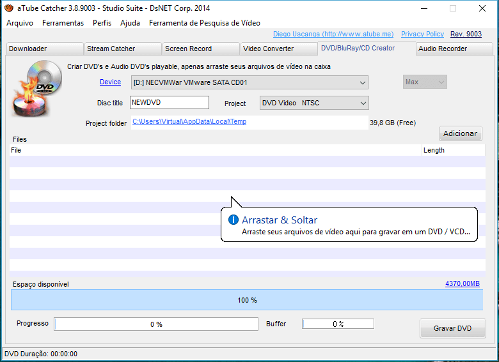Open the Ferramentas menu

(x=63, y=23)
